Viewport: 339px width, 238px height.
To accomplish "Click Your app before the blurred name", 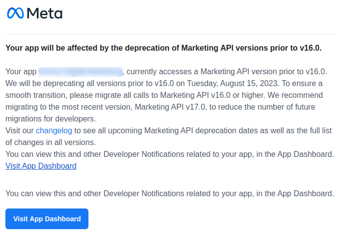I will 21,72.
